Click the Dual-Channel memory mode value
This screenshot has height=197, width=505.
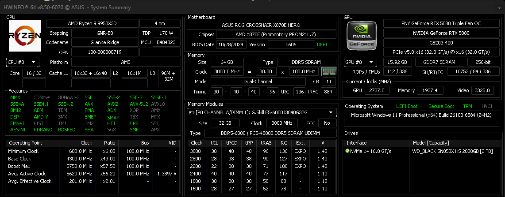pos(258,82)
